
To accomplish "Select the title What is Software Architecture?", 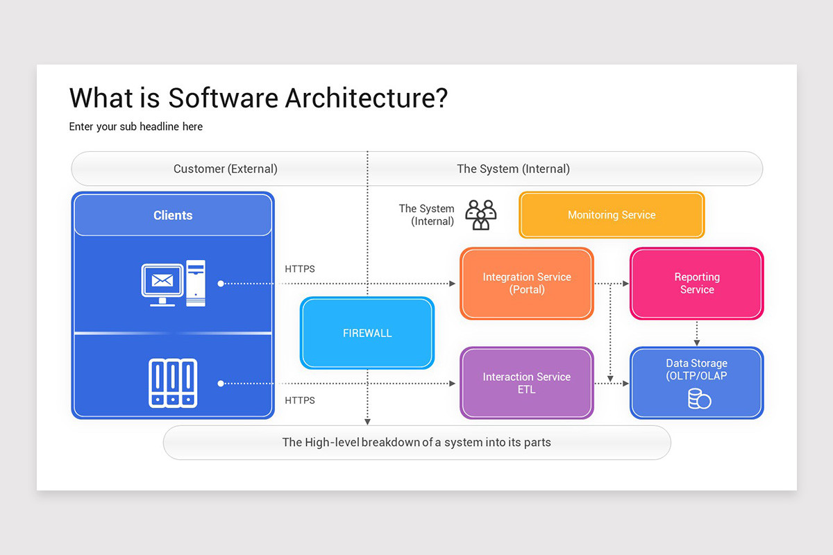I will (258, 98).
